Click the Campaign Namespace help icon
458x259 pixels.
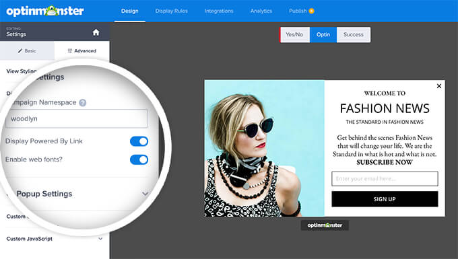click(83, 103)
